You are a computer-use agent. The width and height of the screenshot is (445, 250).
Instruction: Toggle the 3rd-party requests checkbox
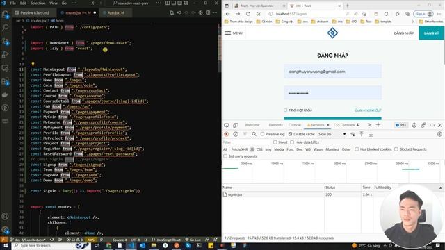point(225,156)
